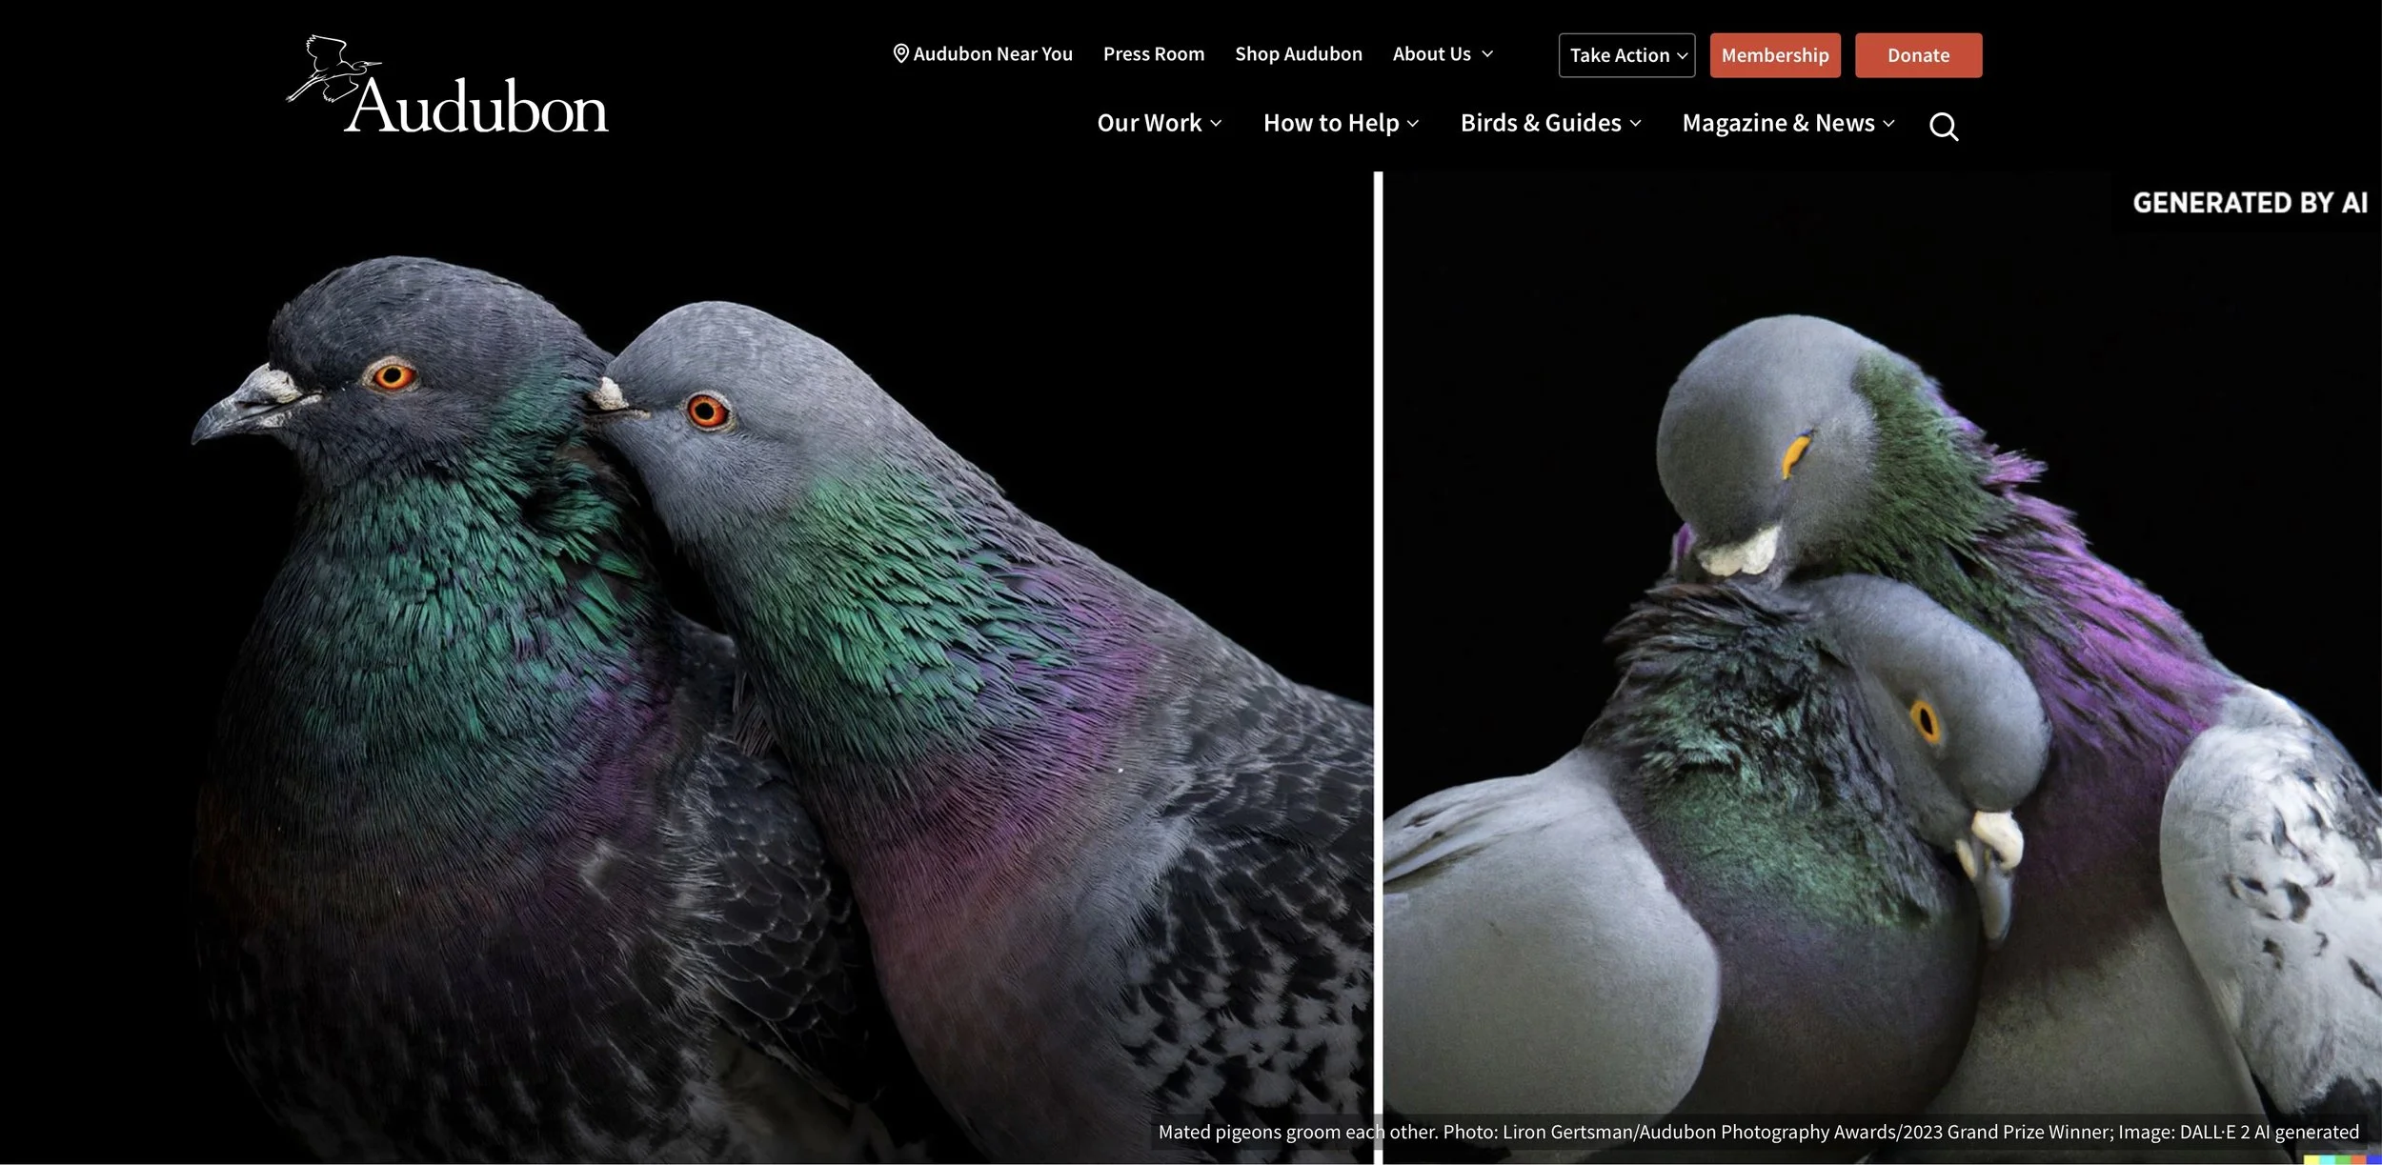The width and height of the screenshot is (2382, 1165).
Task: Expand the About Us chevron
Action: (1487, 54)
